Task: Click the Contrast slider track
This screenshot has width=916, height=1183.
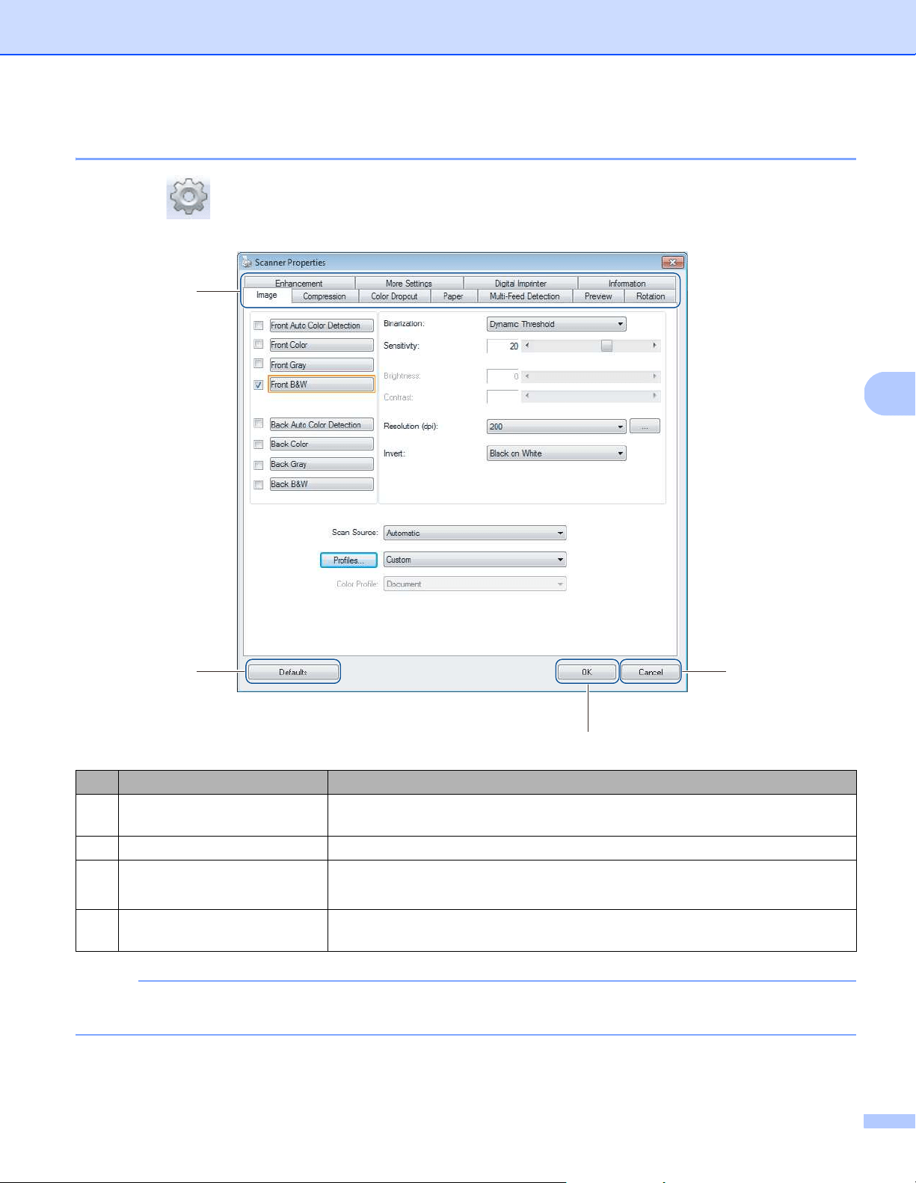Action: (x=591, y=396)
